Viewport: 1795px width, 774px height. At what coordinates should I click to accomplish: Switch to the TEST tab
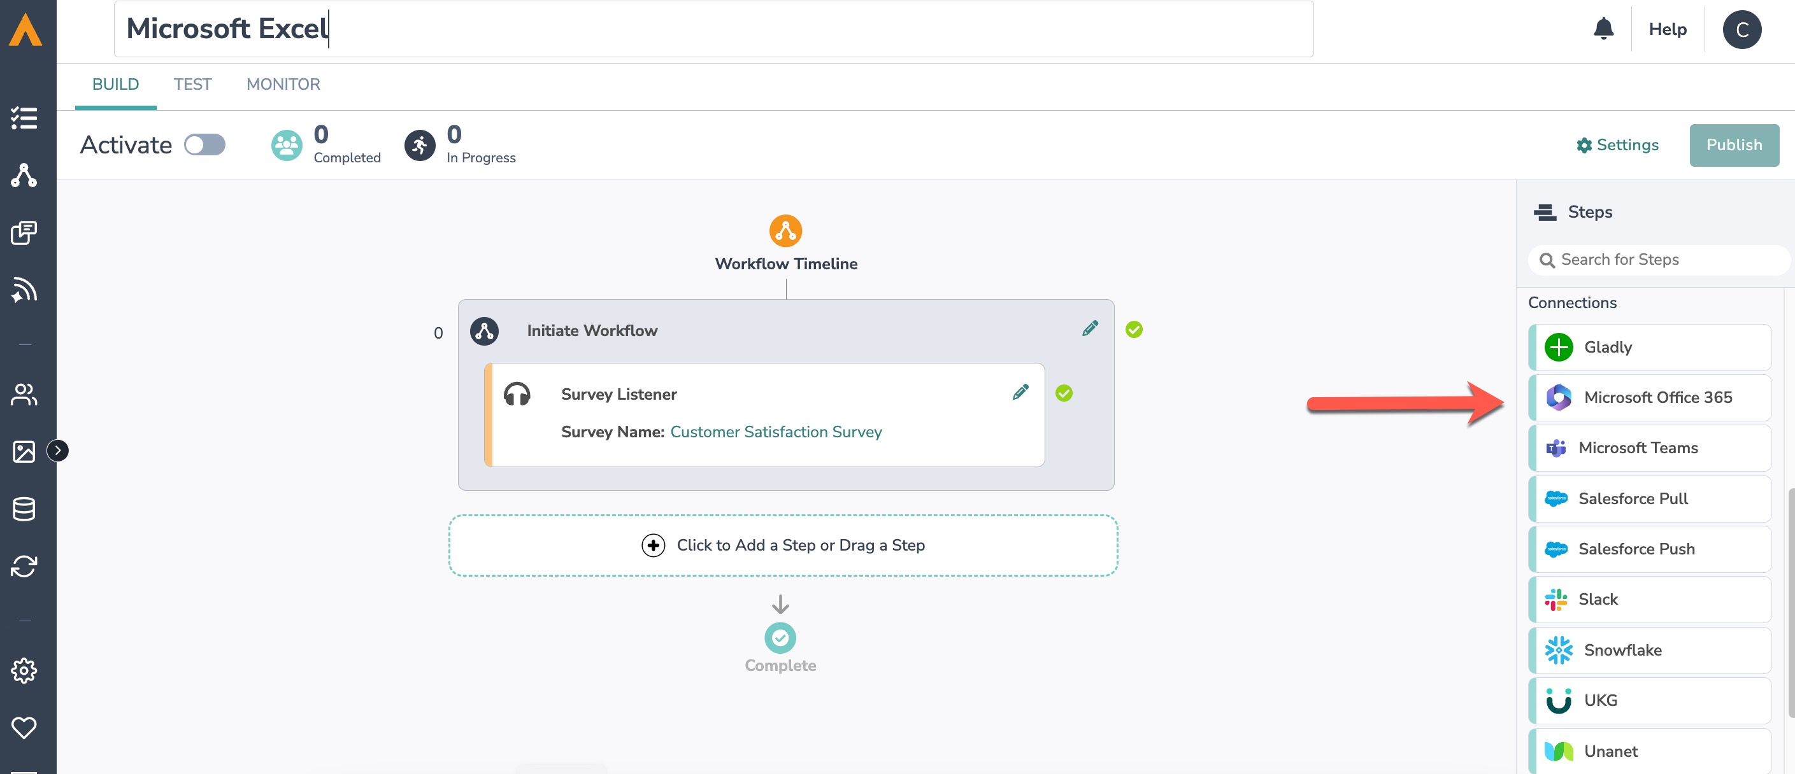[x=192, y=84]
